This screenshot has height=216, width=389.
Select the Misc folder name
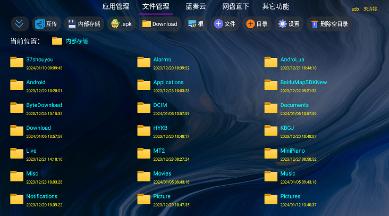(32, 173)
